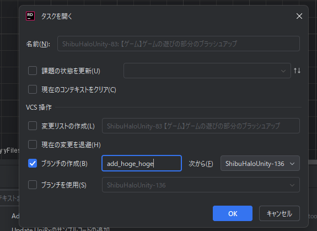Screen dimensions: 317x231
Task: Enable 課題の状態を更新 checkbox
Action: (x=33, y=71)
